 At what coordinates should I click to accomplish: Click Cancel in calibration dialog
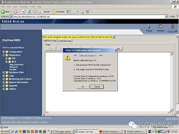tap(97, 87)
